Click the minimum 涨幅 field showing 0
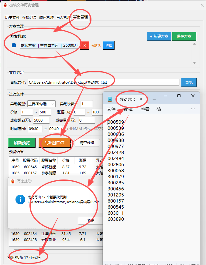The height and width of the screenshot is (265, 206). (79, 112)
